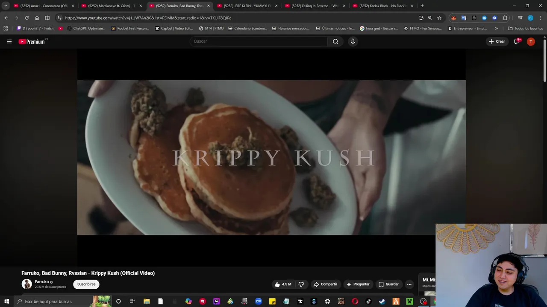Open YouTube notifications bell
Image resolution: width=547 pixels, height=307 pixels.
(x=516, y=41)
